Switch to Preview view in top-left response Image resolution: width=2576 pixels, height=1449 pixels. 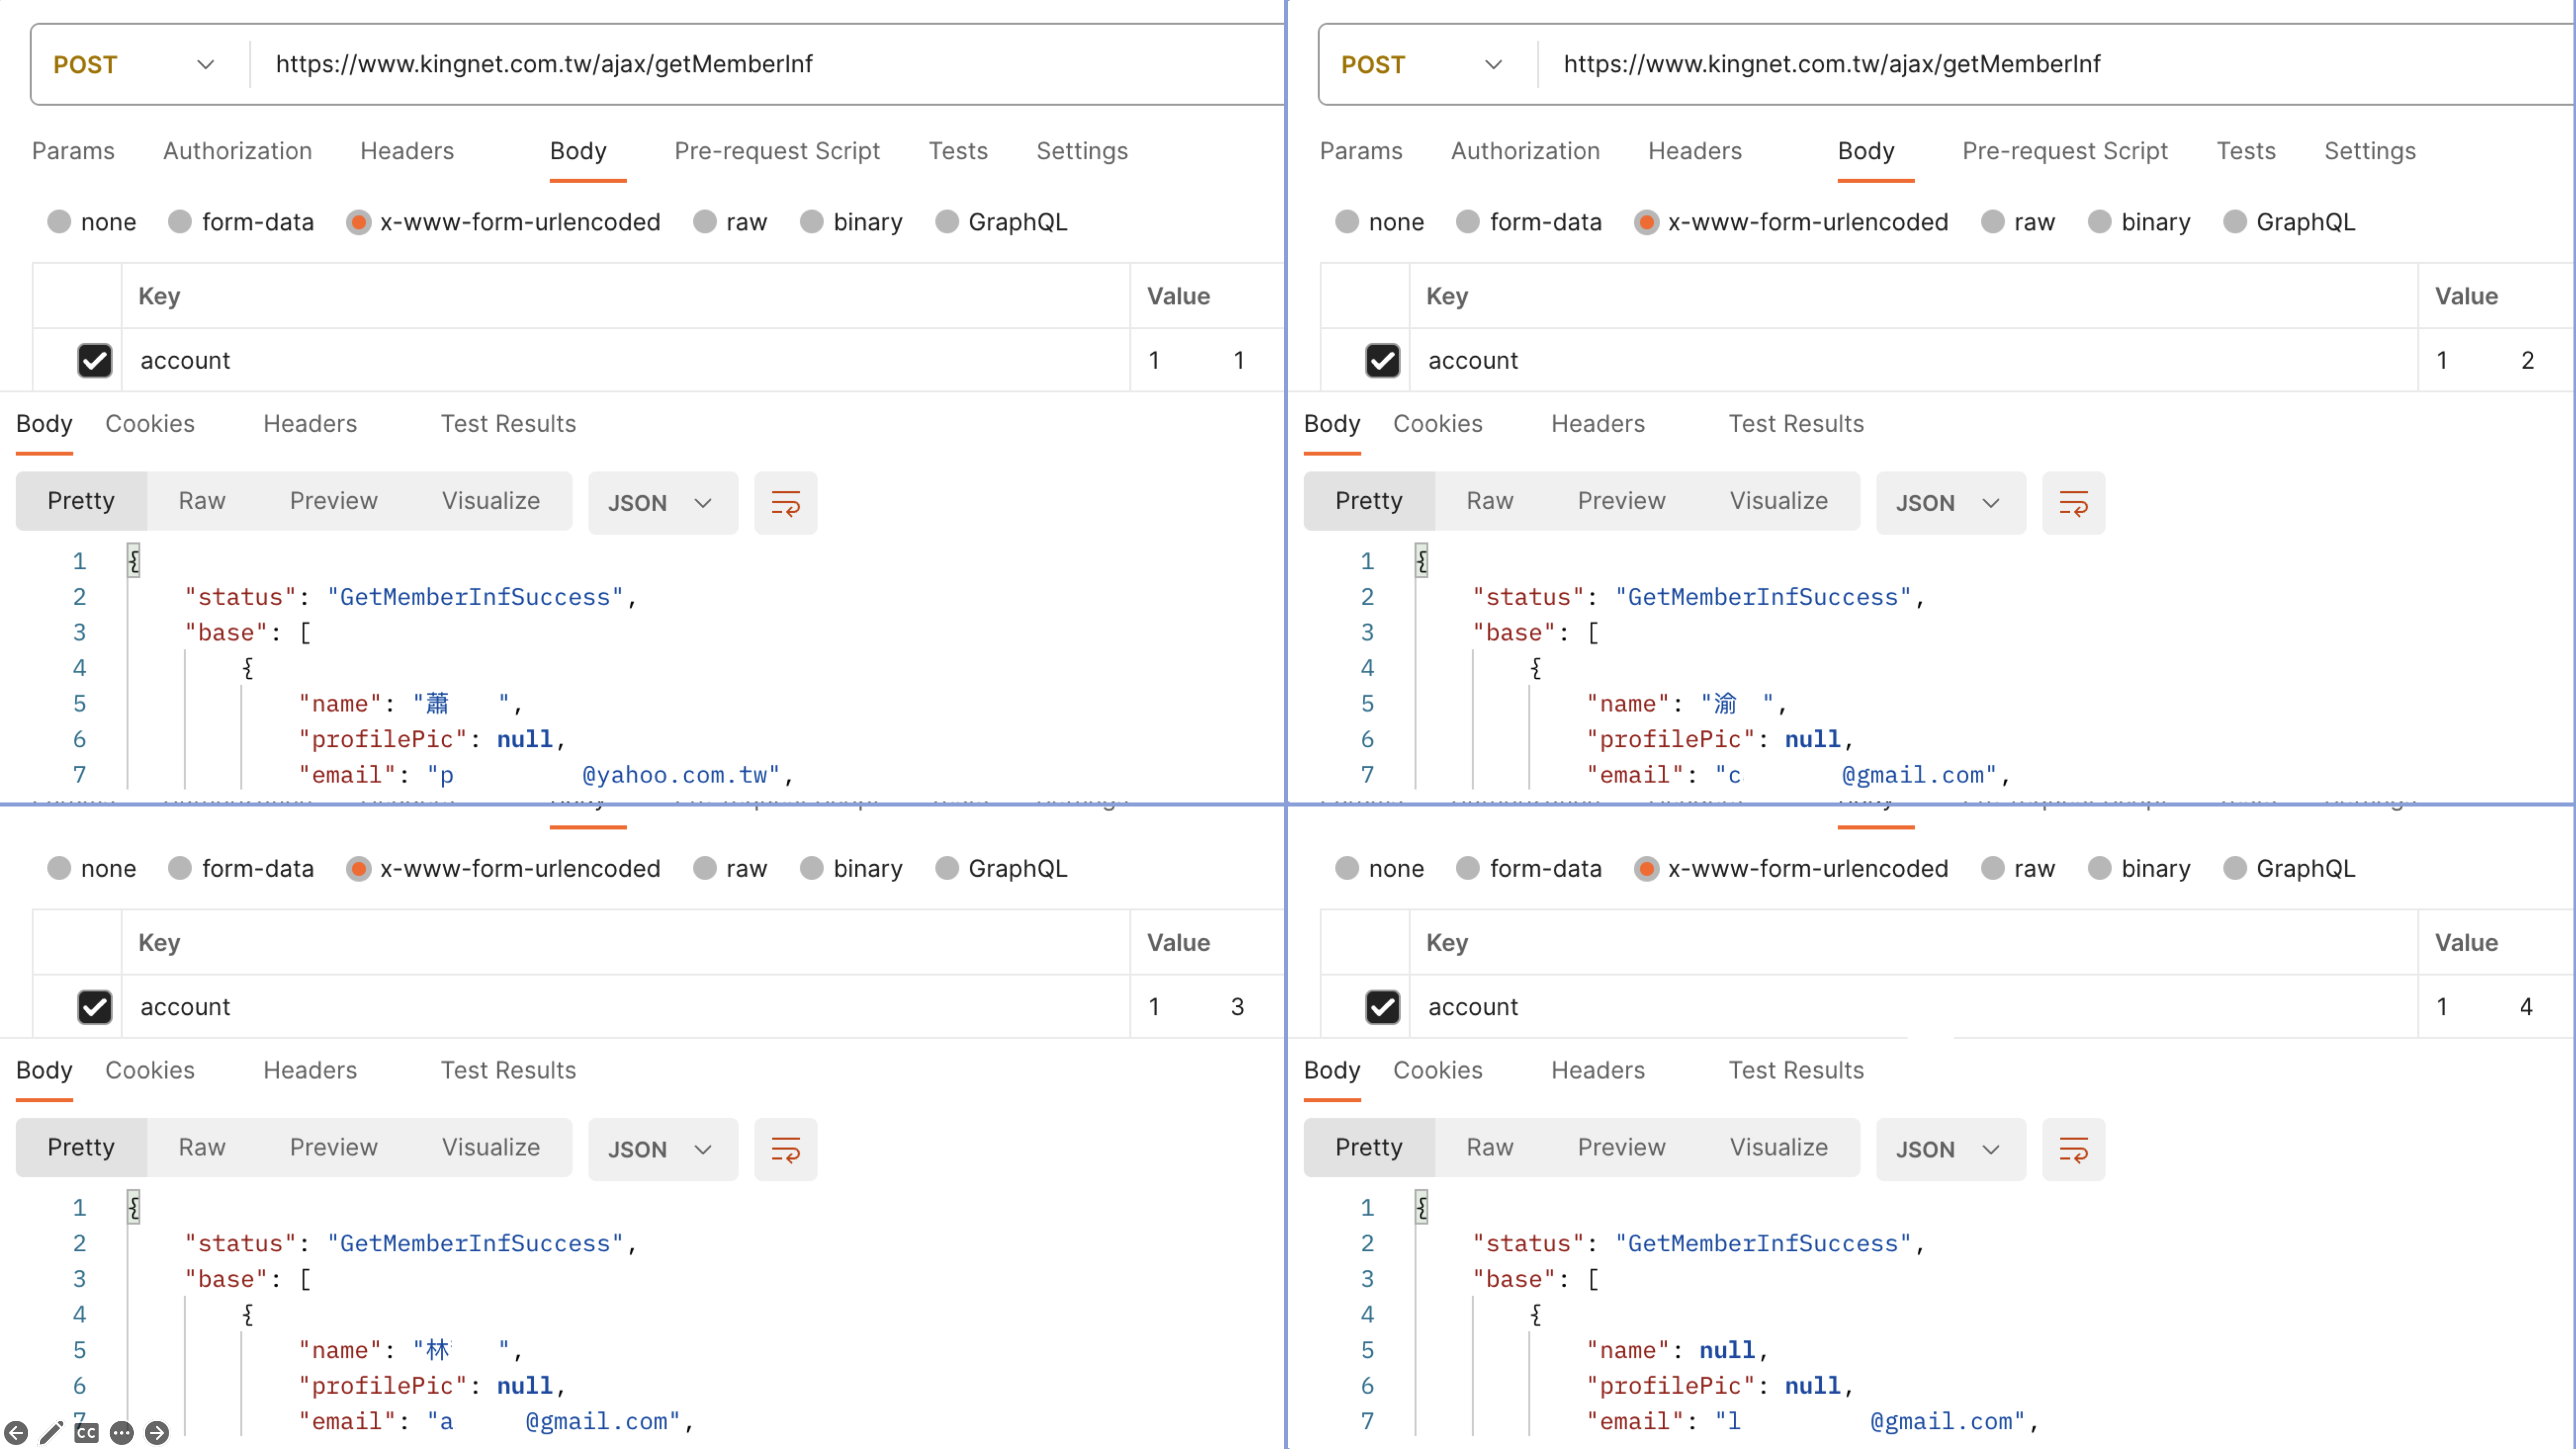click(x=334, y=501)
